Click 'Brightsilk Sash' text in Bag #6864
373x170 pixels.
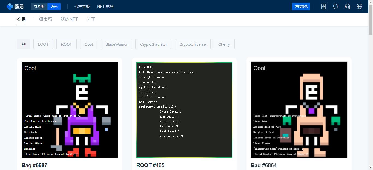tap(264, 132)
